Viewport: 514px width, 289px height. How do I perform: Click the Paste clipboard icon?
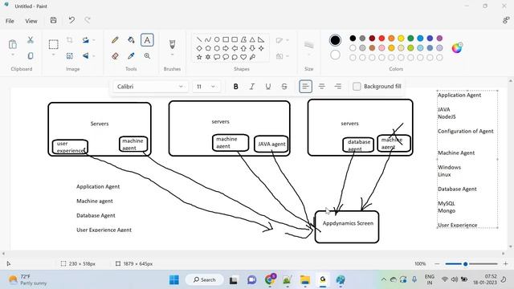pos(13,44)
